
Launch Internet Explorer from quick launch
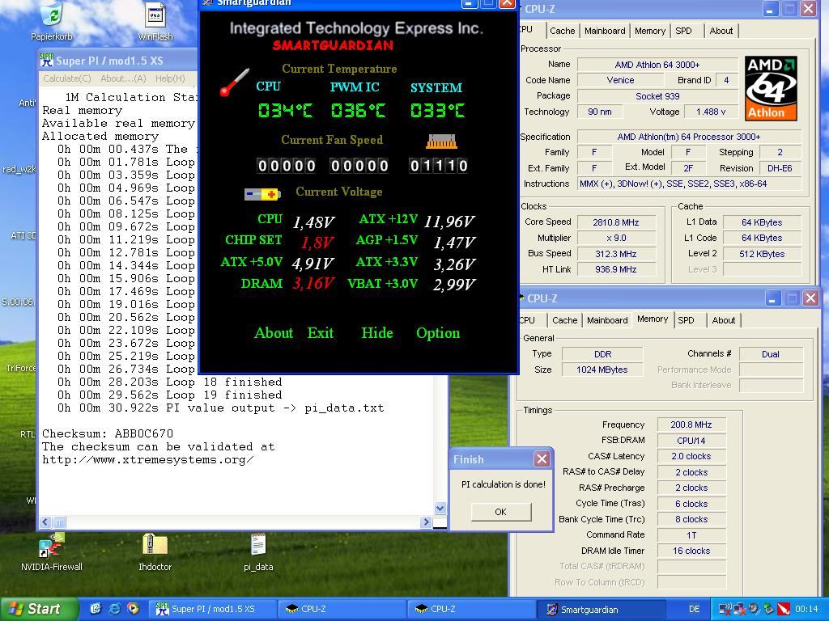(x=114, y=609)
